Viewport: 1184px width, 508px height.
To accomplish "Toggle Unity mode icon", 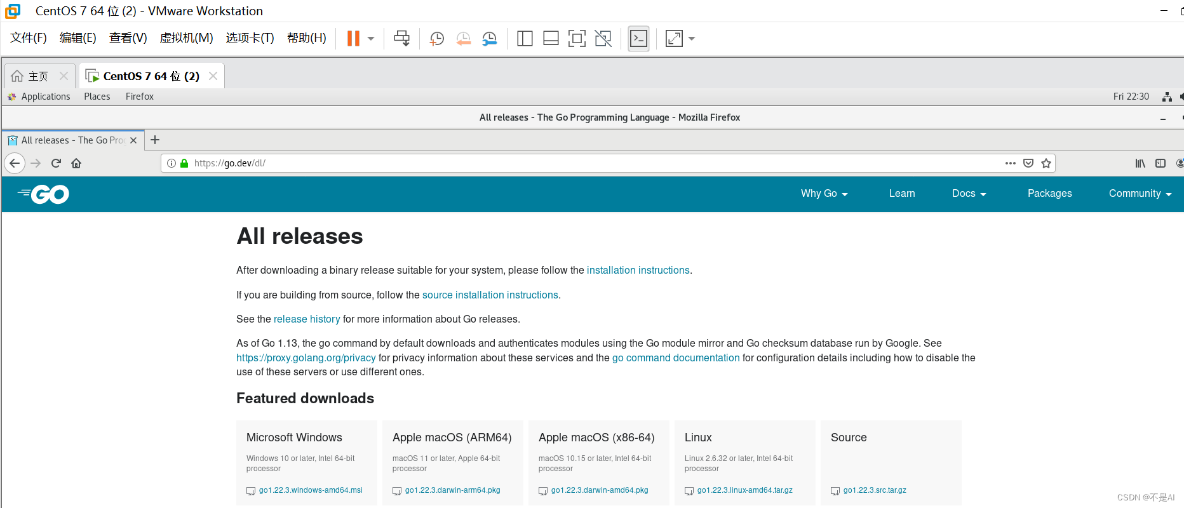I will (603, 39).
